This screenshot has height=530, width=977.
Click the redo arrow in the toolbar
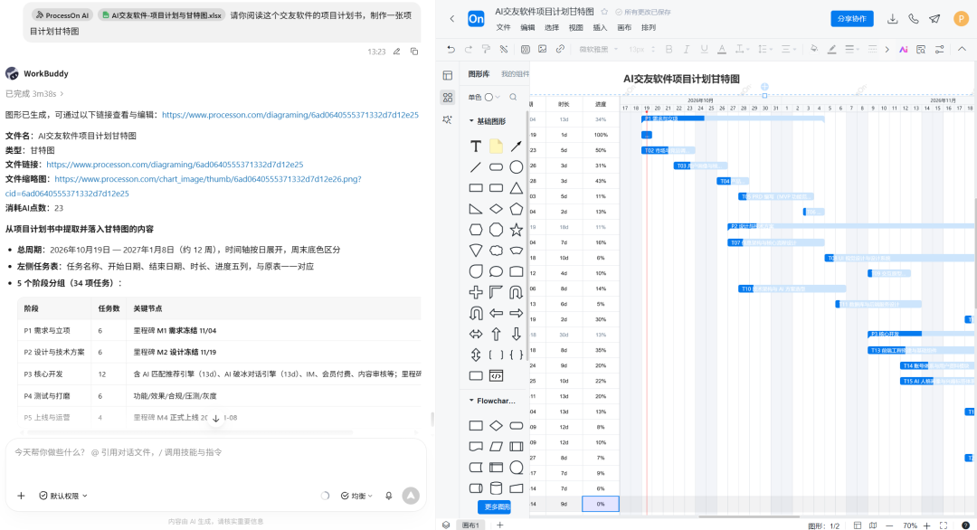pyautogui.click(x=469, y=49)
